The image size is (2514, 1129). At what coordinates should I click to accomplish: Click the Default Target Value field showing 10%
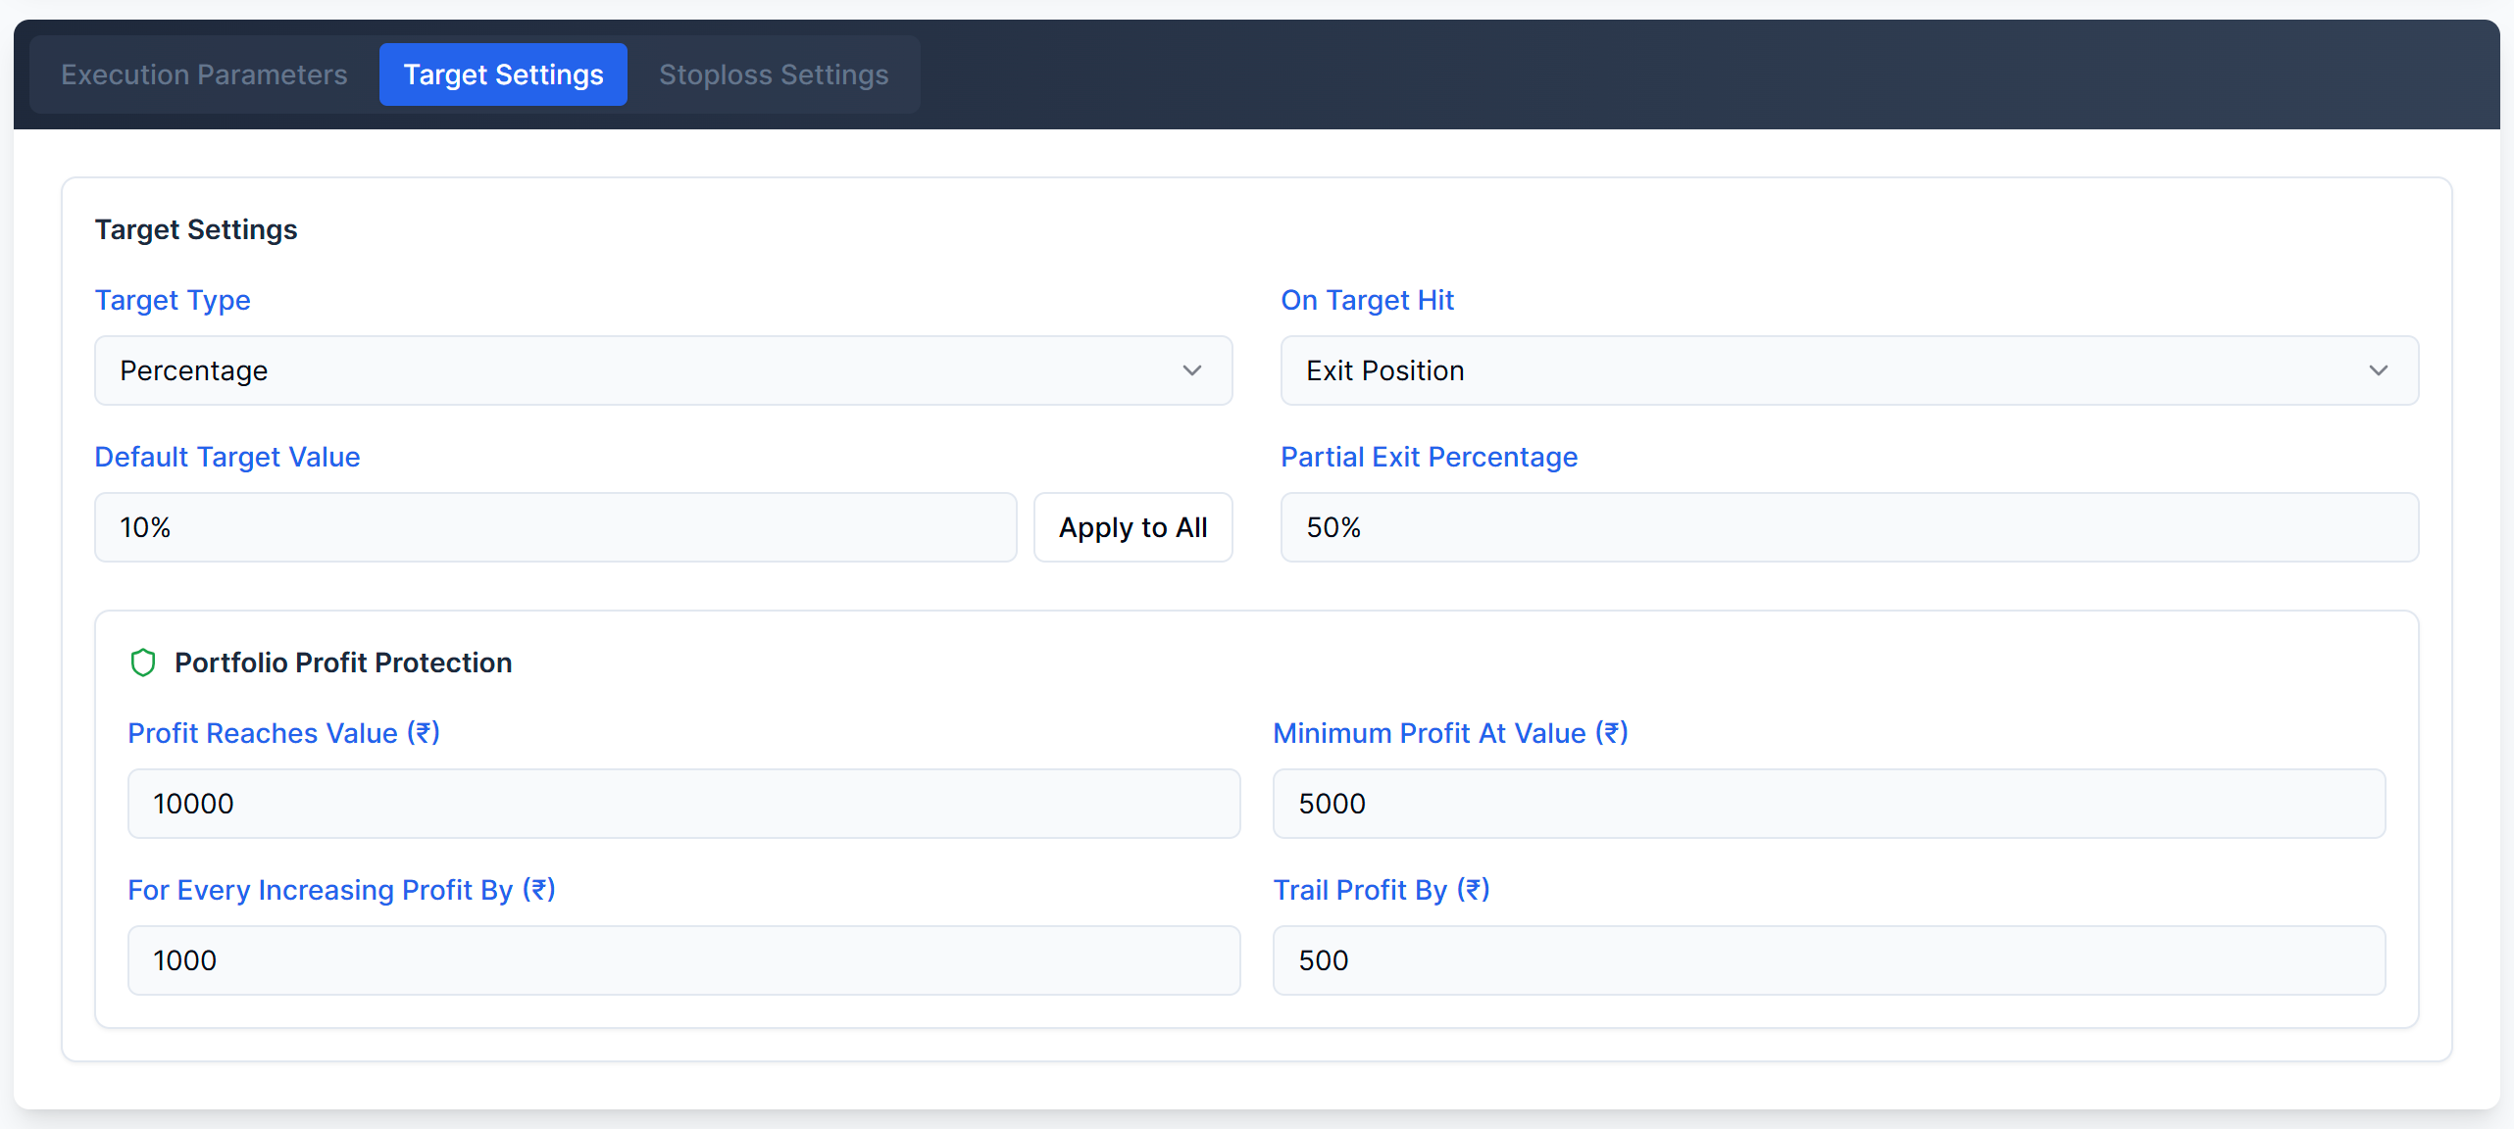point(556,527)
